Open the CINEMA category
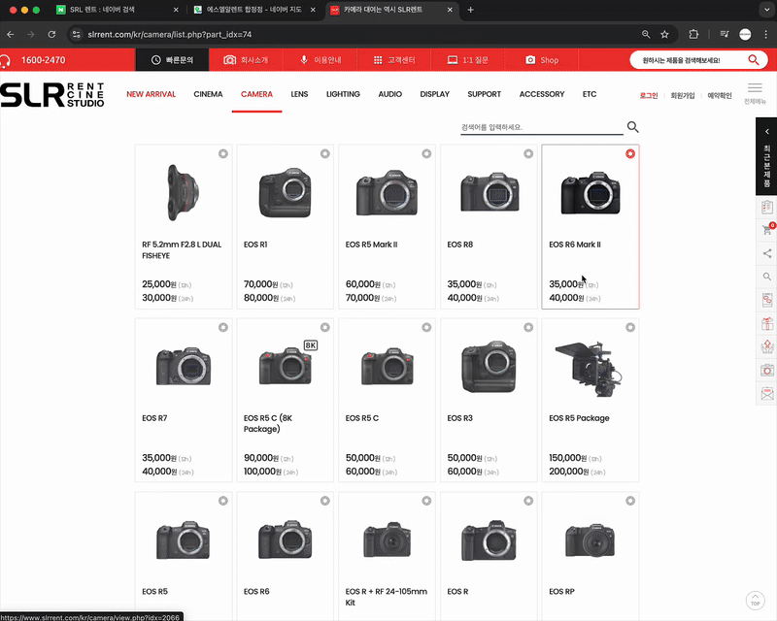The image size is (777, 621). point(208,94)
